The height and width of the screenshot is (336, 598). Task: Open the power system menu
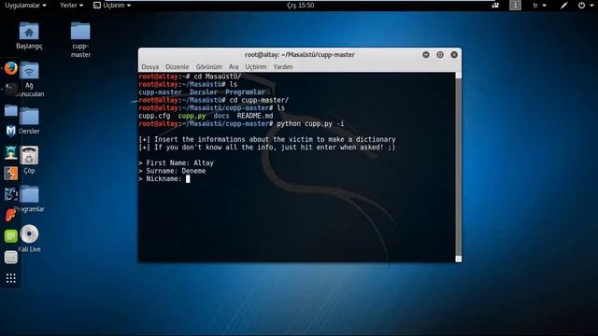click(x=586, y=6)
